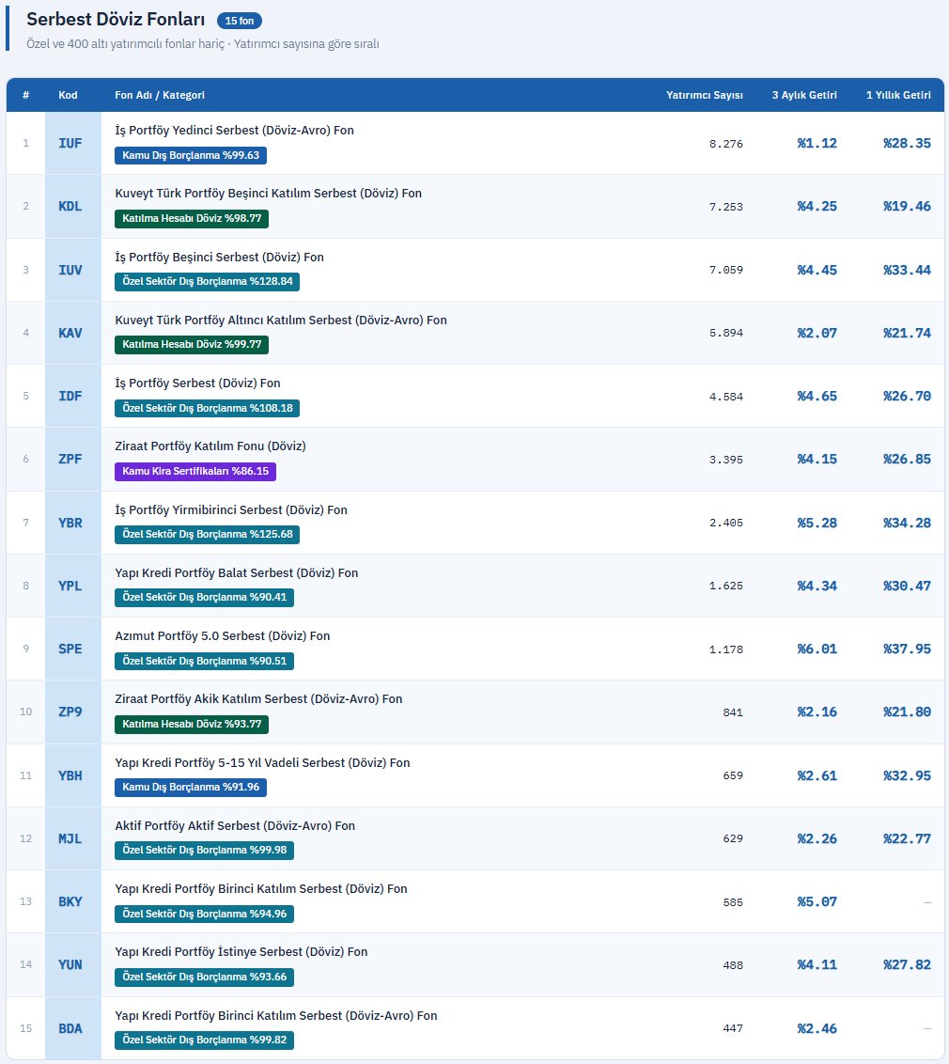Click 3-month return %5.07
949x1064 pixels.
click(x=817, y=901)
